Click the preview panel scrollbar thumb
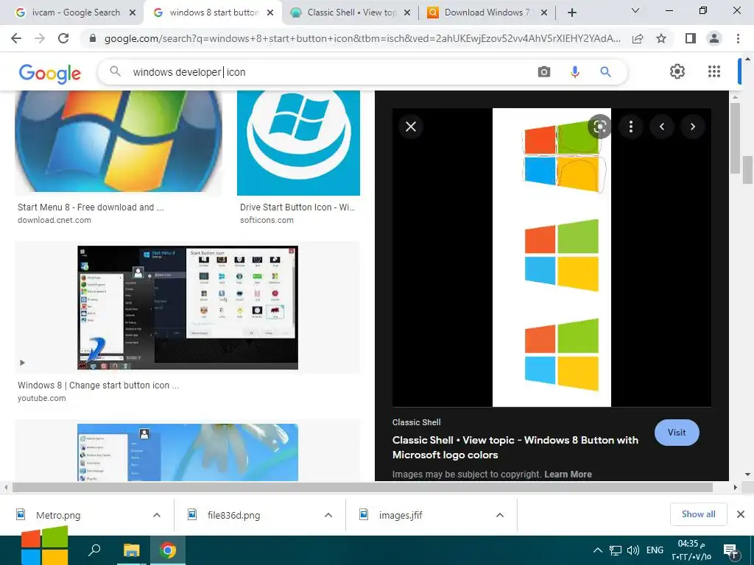This screenshot has width=754, height=565. 735,138
